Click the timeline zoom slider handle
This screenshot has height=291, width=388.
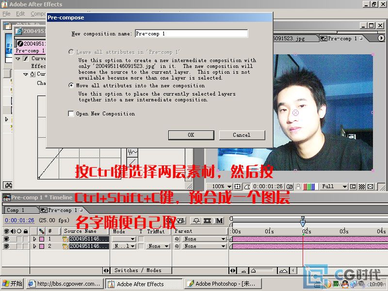253,271
